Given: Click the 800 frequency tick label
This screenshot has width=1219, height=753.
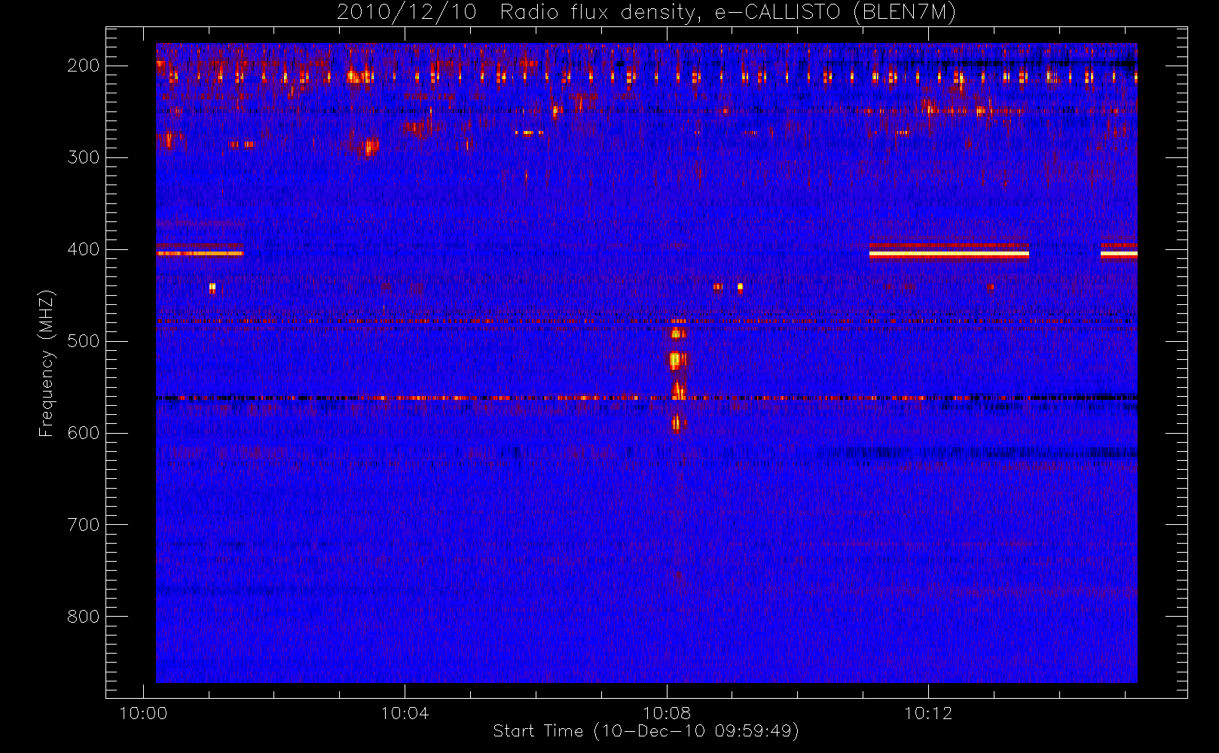Looking at the screenshot, I should click(83, 617).
